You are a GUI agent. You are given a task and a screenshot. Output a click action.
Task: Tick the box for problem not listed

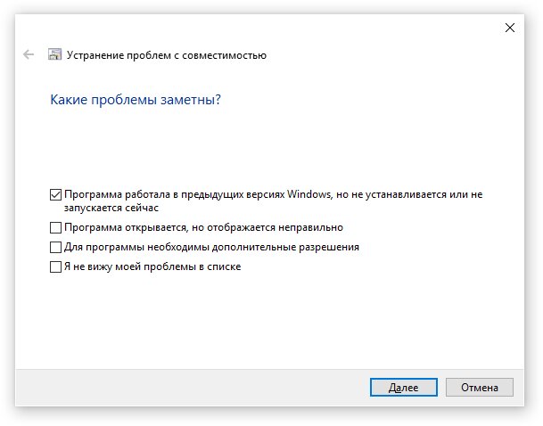[x=55, y=266]
